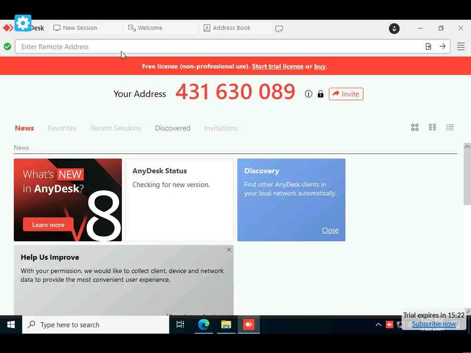The height and width of the screenshot is (353, 471).
Task: Select the Discovered tab
Action: pyautogui.click(x=173, y=128)
